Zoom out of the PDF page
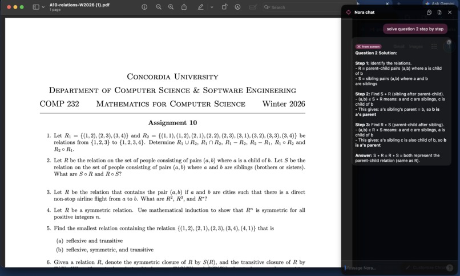 pyautogui.click(x=159, y=7)
